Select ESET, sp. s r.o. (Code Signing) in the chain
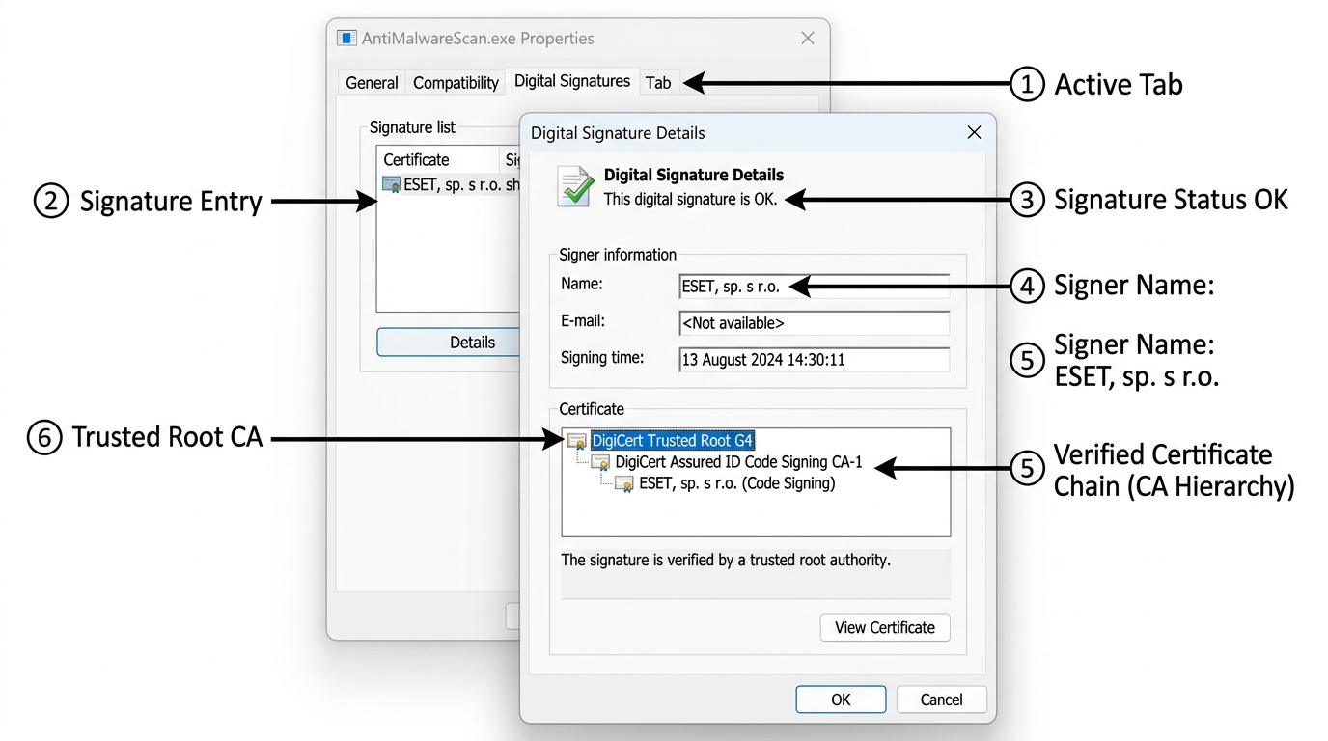The width and height of the screenshot is (1328, 741). (736, 483)
